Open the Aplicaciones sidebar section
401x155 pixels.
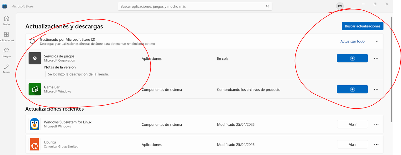tap(7, 37)
